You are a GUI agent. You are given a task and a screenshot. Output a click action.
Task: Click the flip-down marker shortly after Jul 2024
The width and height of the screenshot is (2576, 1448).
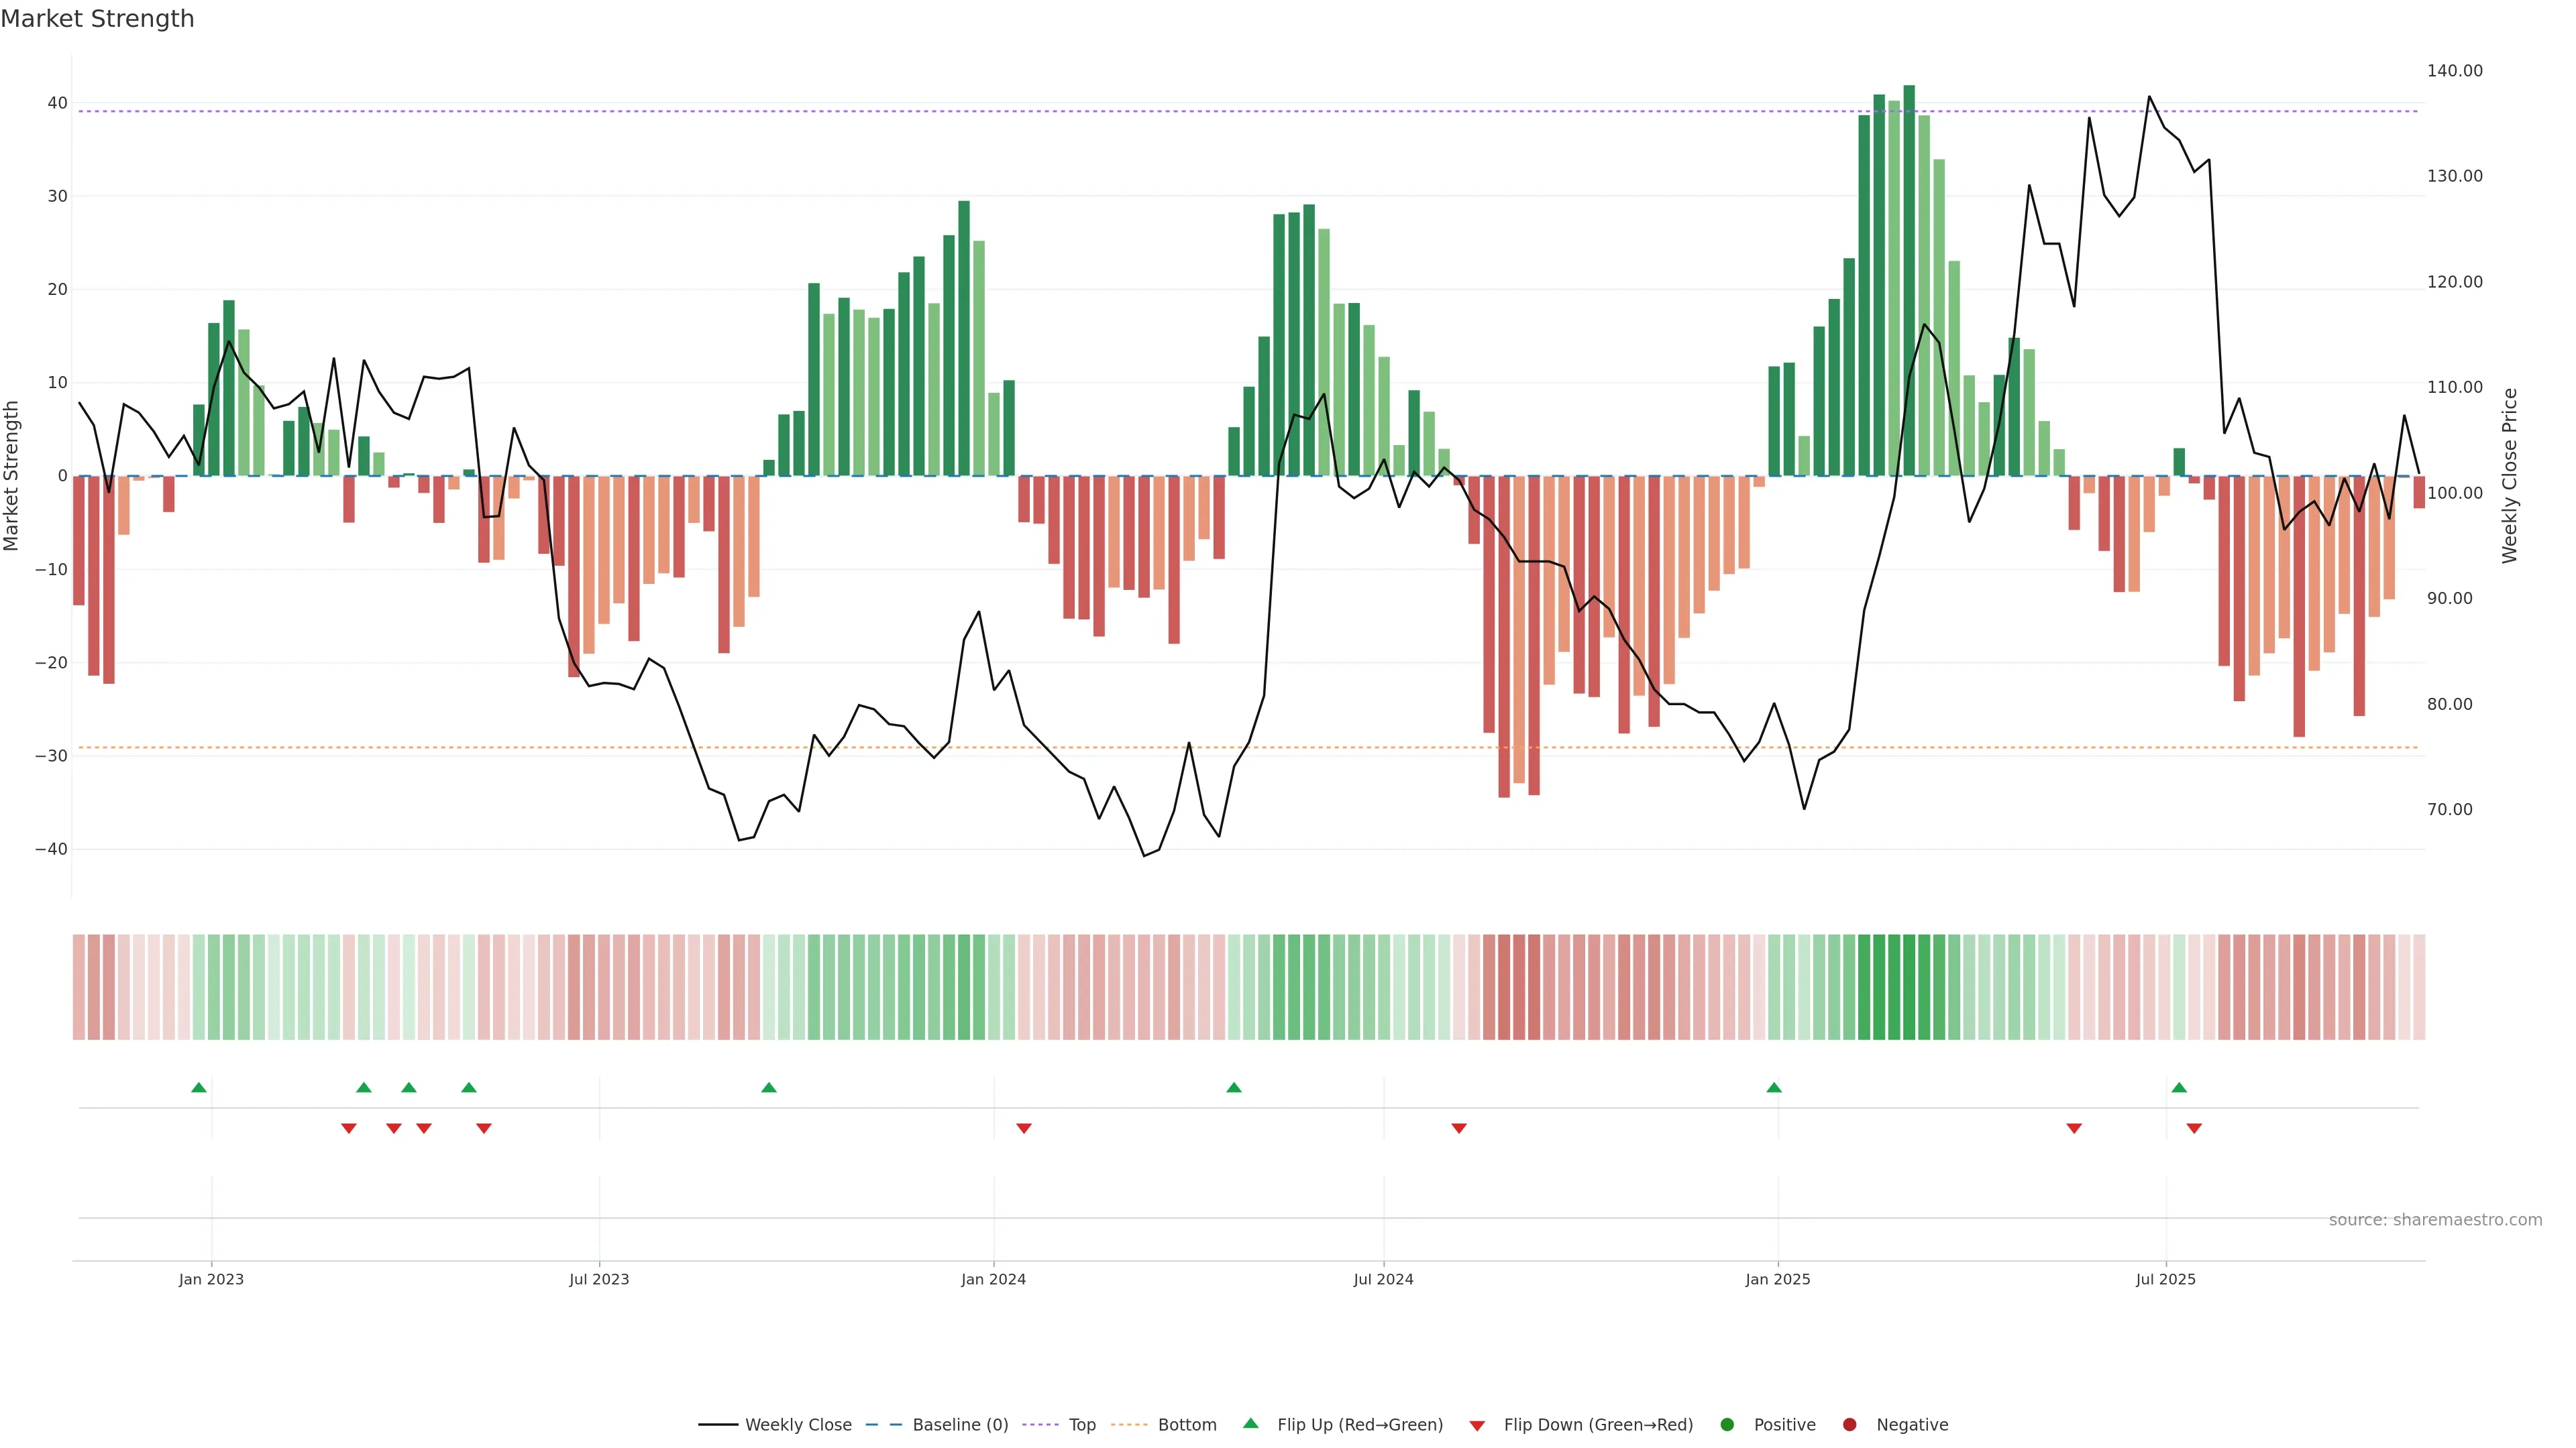(x=1459, y=1128)
